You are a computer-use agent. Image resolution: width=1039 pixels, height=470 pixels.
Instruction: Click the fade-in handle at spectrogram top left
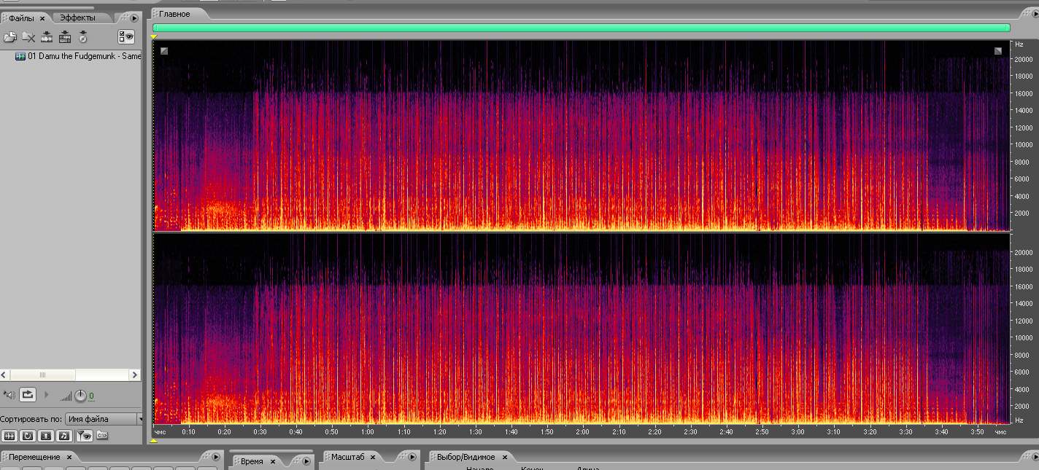[x=164, y=50]
